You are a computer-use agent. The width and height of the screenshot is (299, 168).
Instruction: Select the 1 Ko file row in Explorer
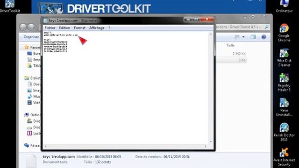231,60
